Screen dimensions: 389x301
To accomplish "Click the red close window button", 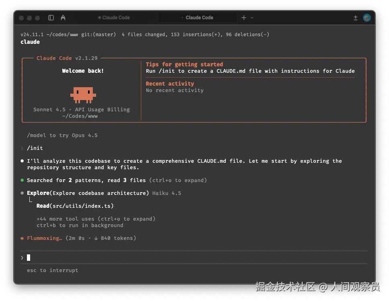I will click(x=21, y=18).
